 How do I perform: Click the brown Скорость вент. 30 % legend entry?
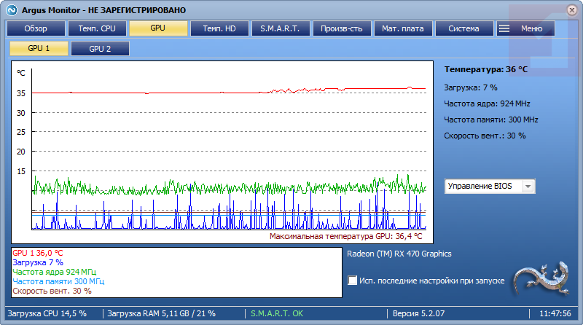click(x=52, y=291)
